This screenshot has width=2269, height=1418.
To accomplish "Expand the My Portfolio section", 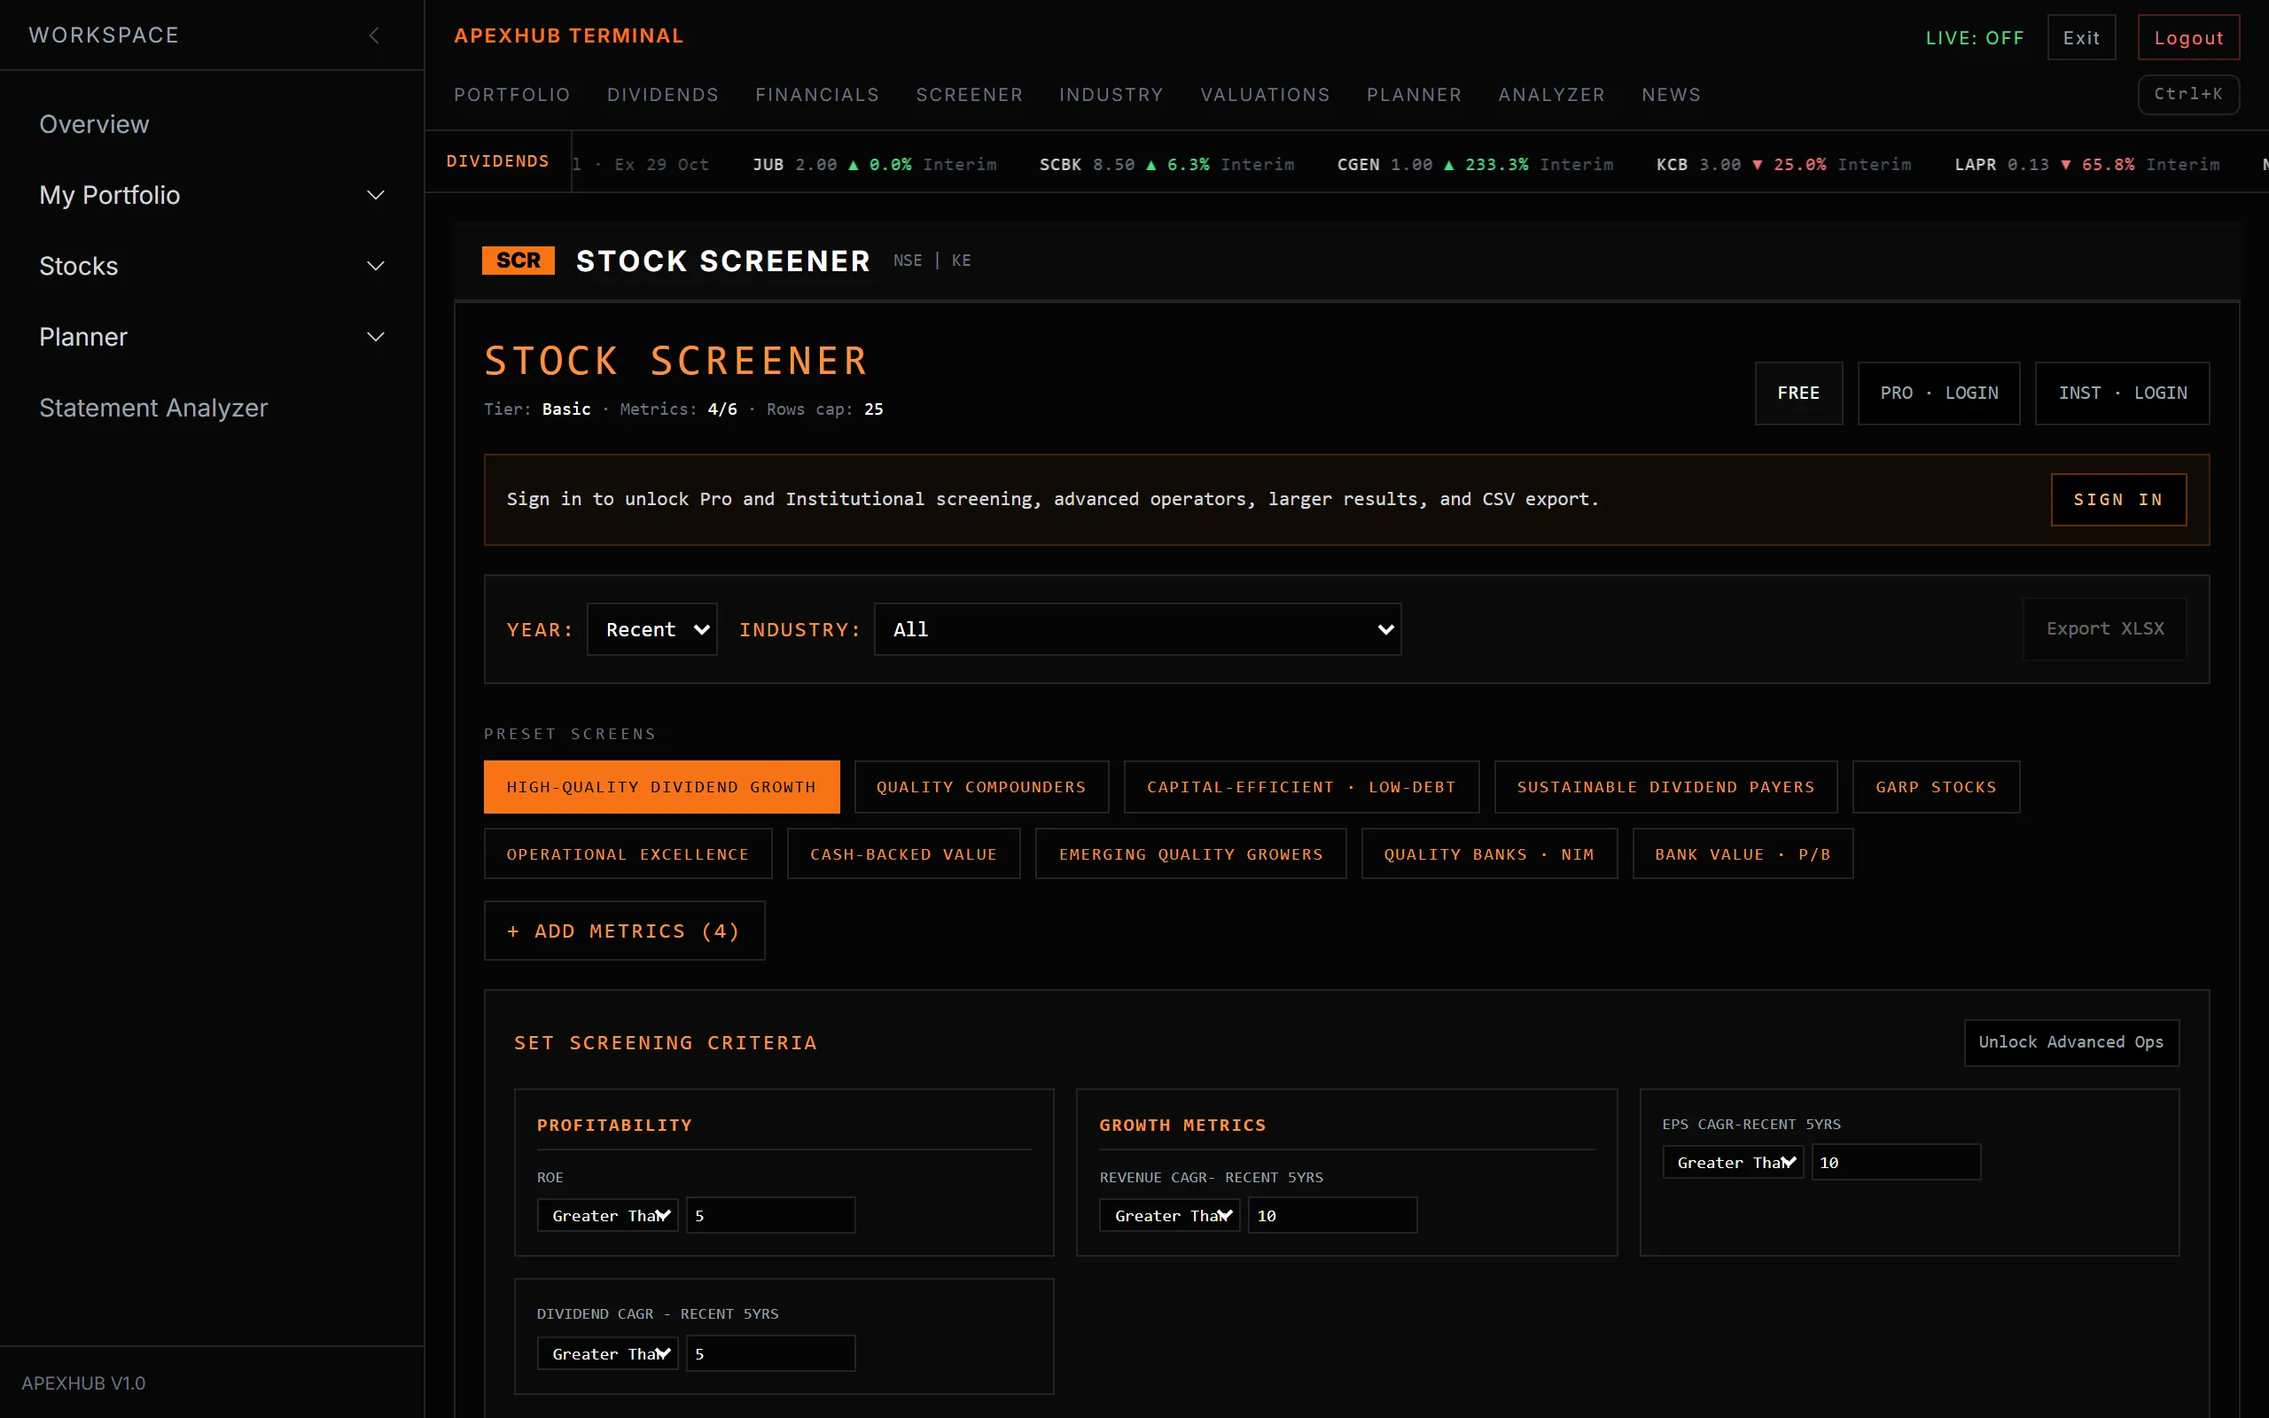I will (x=212, y=195).
